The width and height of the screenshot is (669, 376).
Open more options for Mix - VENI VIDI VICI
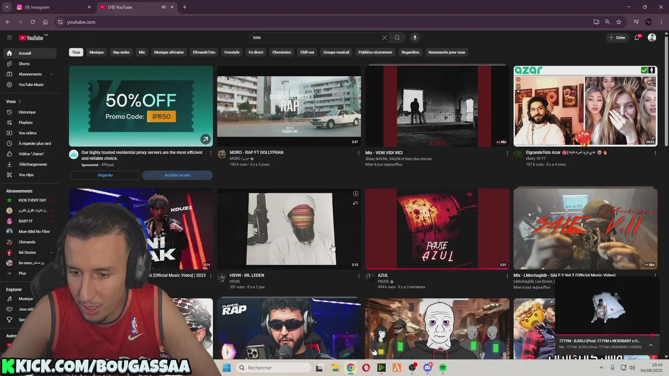507,153
